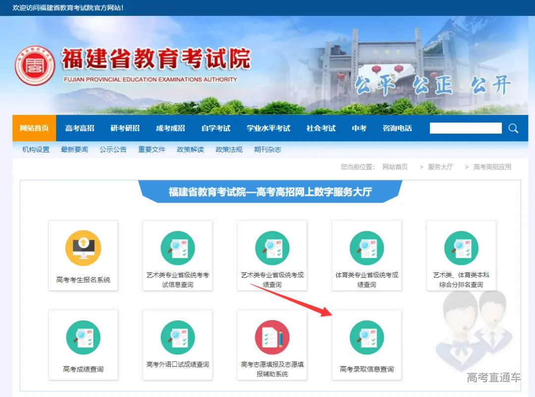Screen dimensions: 535x397
Task: Select the 研考研招 menu item
Action: pyautogui.click(x=124, y=128)
